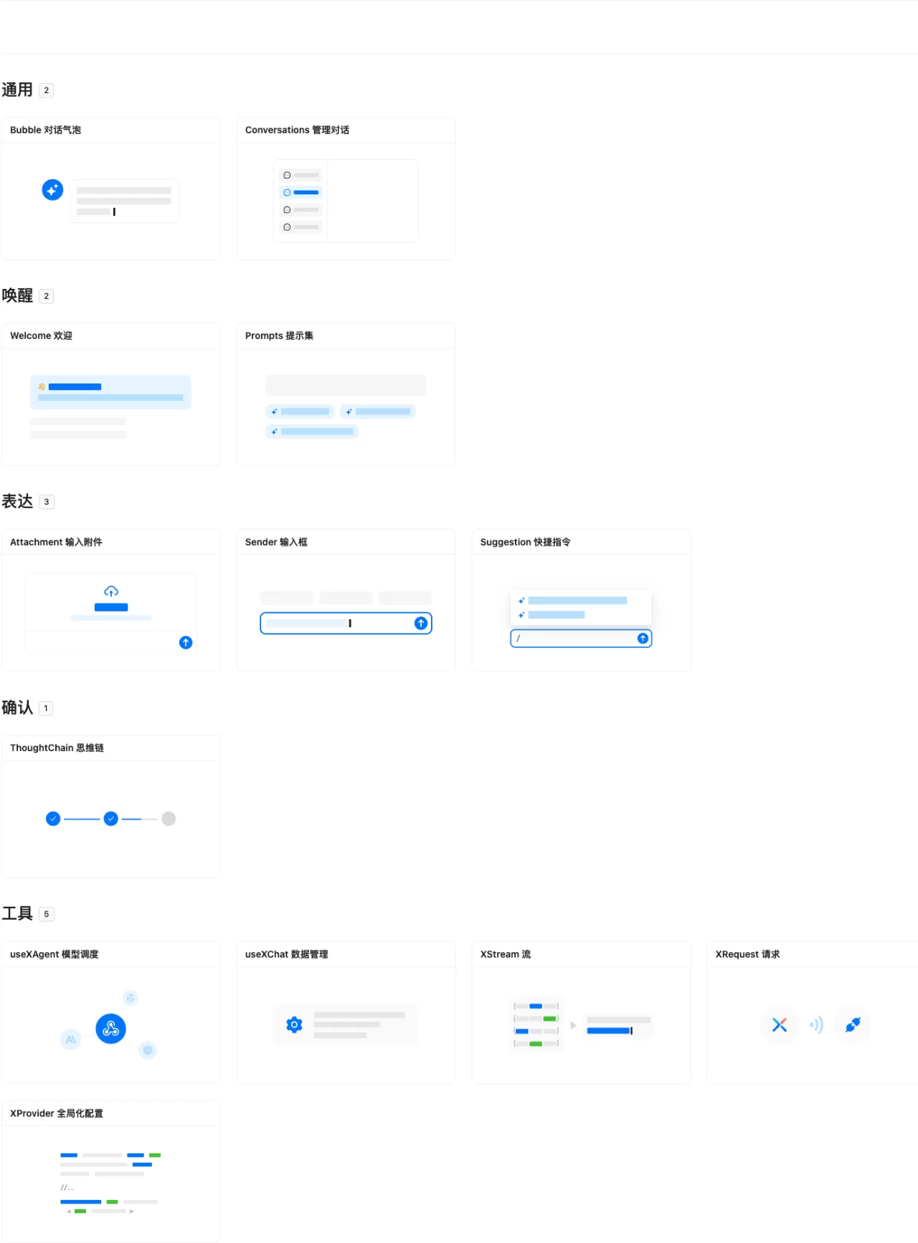
Task: Click the blue X icon in XRequest card
Action: click(780, 1025)
